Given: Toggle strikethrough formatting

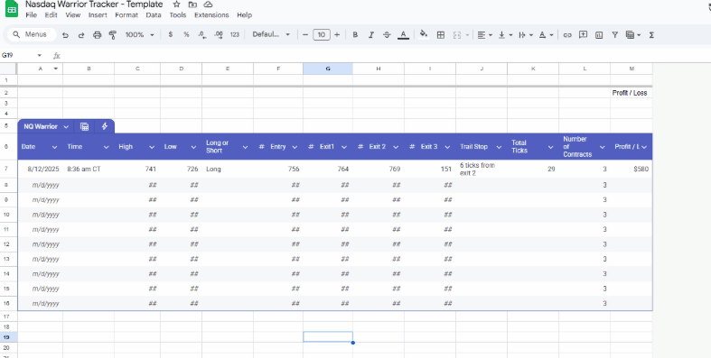Looking at the screenshot, I should pyautogui.click(x=387, y=35).
